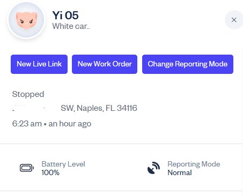Create a New Work Order

(105, 64)
